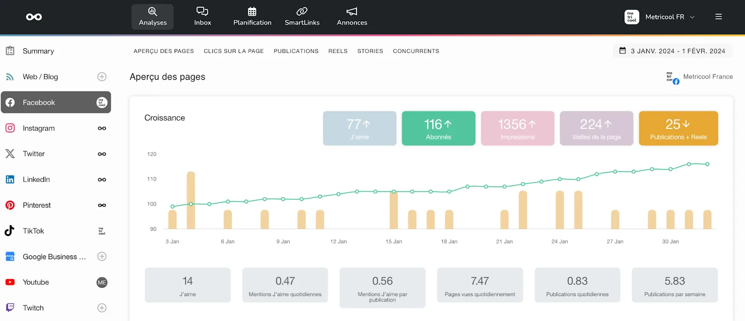This screenshot has height=321, width=745.
Task: Open the Inbox section
Action: (203, 17)
